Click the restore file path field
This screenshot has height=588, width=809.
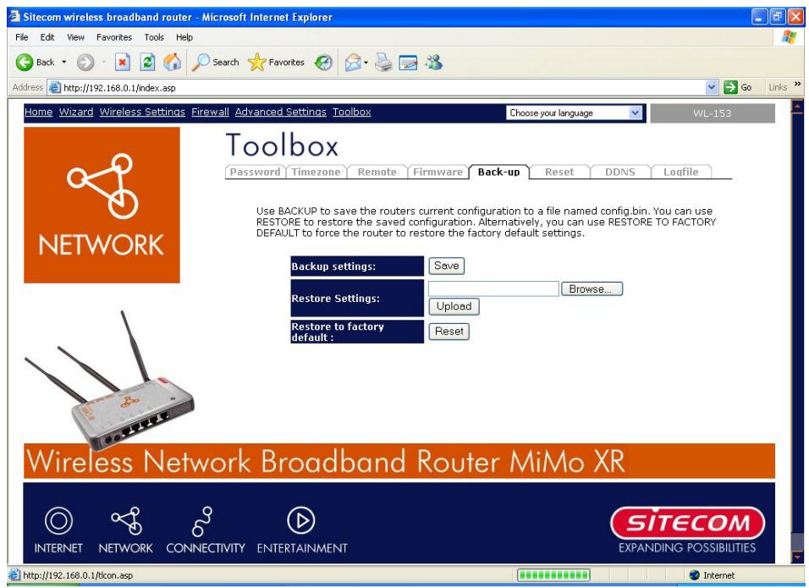tap(493, 289)
